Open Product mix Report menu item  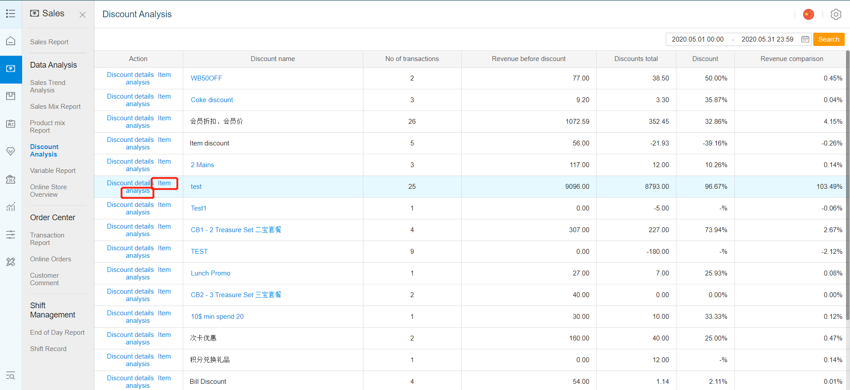point(47,126)
